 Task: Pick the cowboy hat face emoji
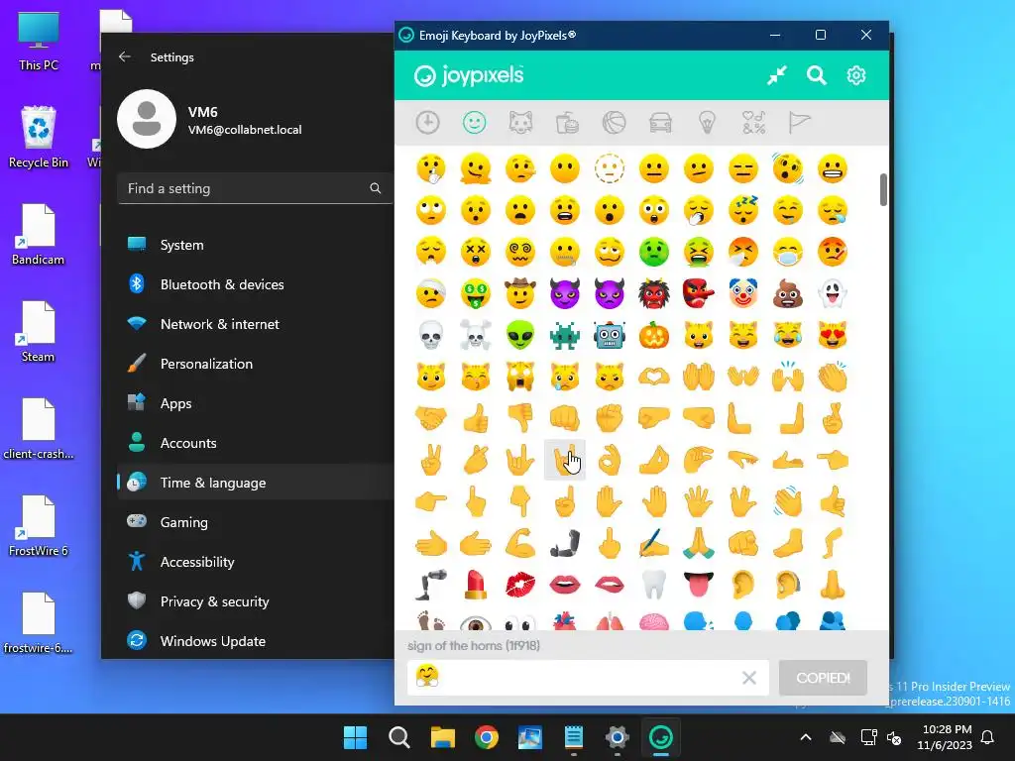tap(520, 293)
